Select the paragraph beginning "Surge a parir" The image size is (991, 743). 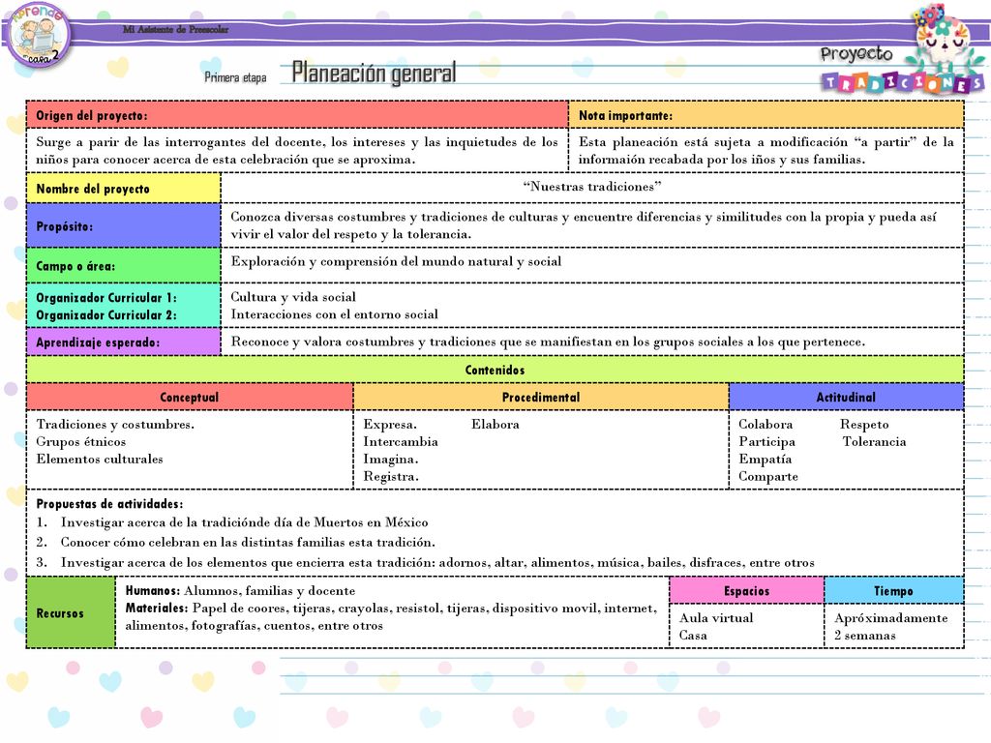point(297,150)
